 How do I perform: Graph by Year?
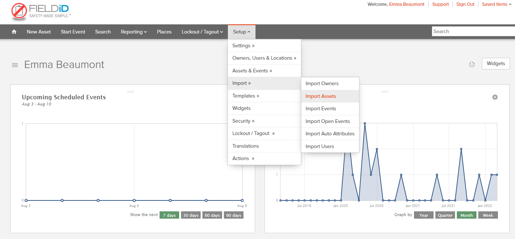point(424,215)
